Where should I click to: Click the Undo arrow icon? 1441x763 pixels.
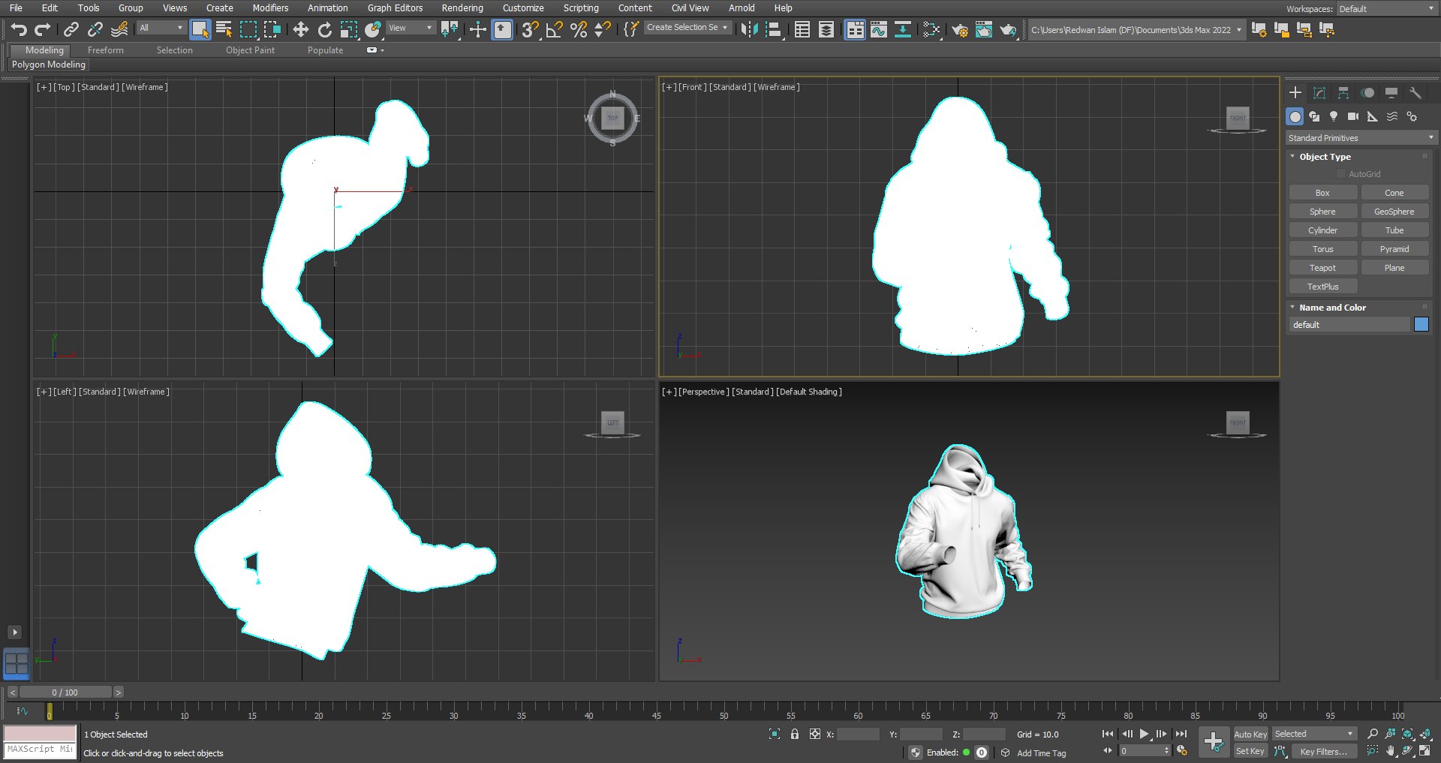click(x=19, y=29)
